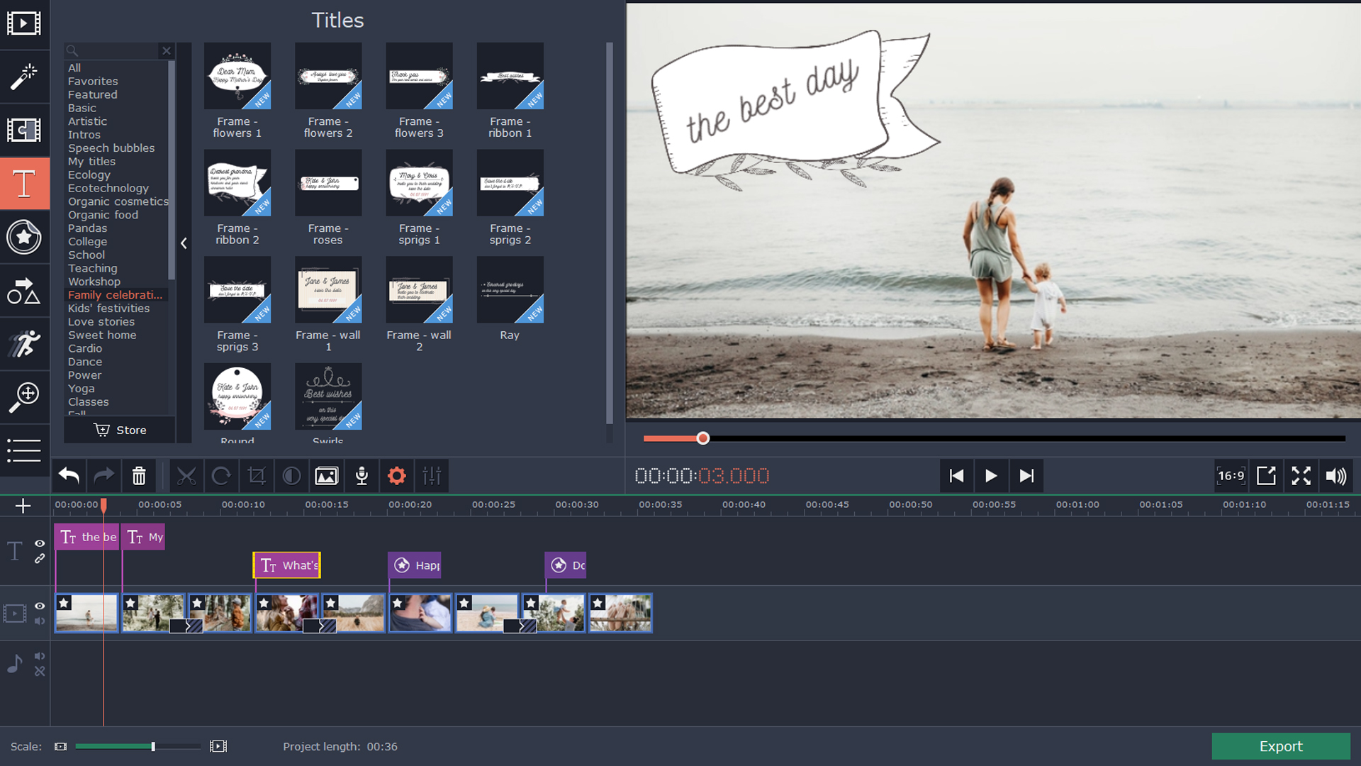Viewport: 1361px width, 766px height.
Task: Open the 16:9 aspect ratio dropdown
Action: tap(1231, 476)
